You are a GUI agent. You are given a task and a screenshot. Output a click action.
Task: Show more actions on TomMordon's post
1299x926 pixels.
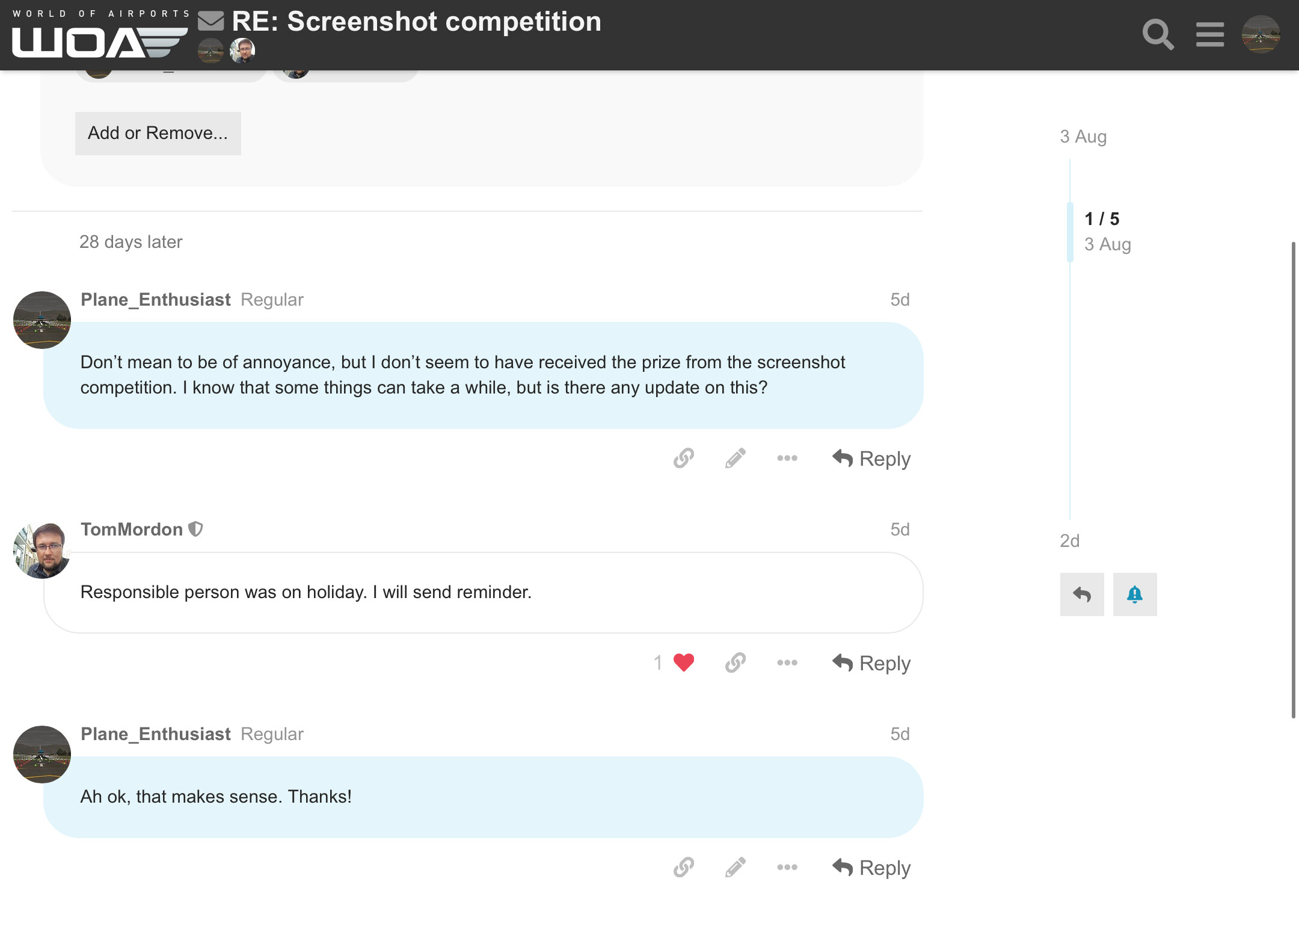[x=787, y=663]
